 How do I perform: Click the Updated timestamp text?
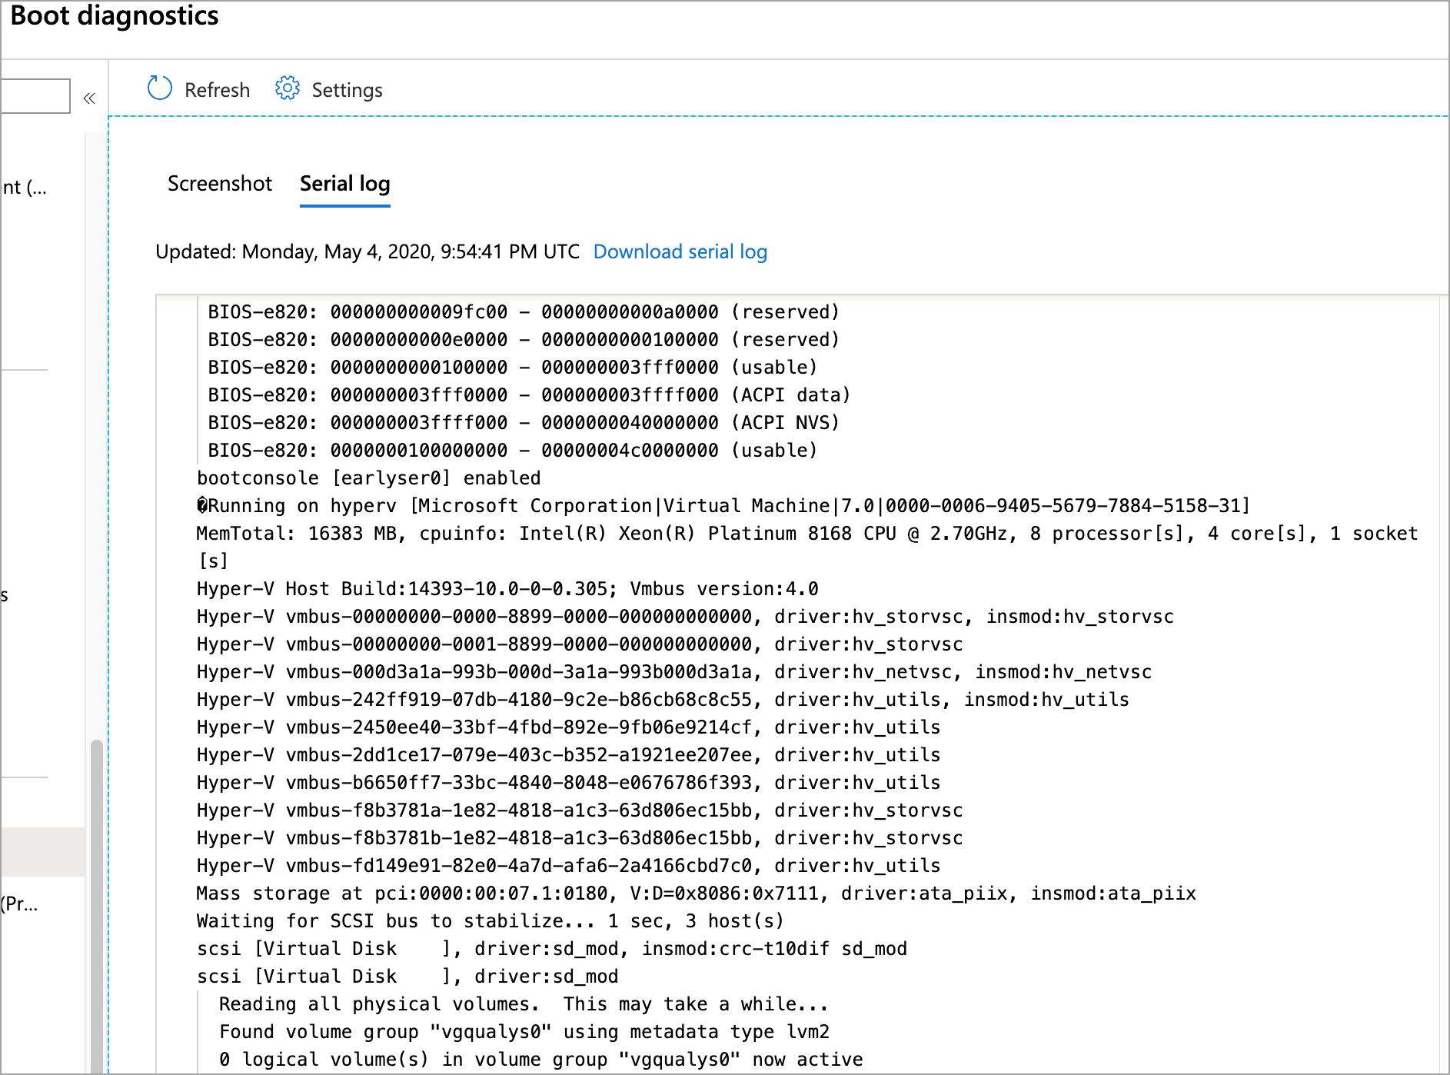(367, 251)
